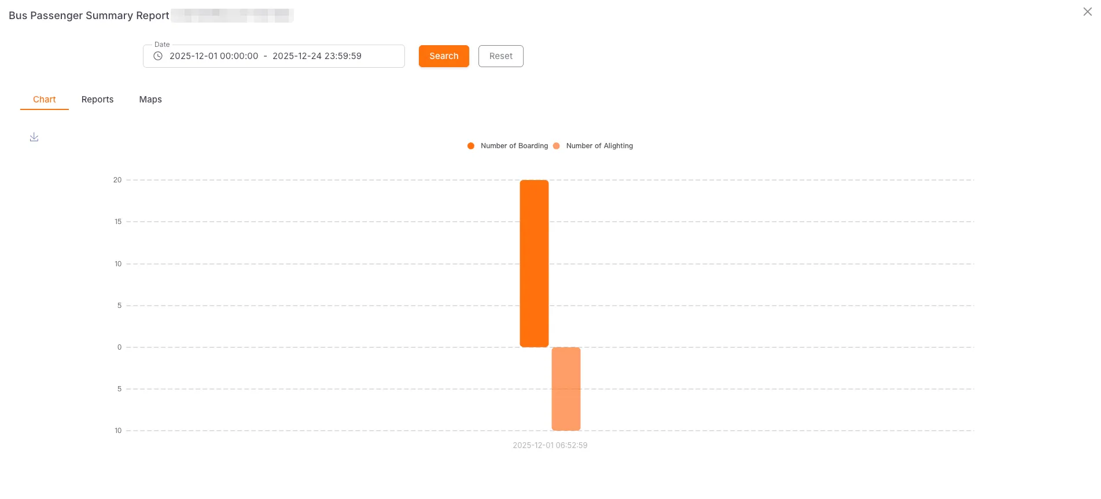Click the Reset button

(500, 56)
